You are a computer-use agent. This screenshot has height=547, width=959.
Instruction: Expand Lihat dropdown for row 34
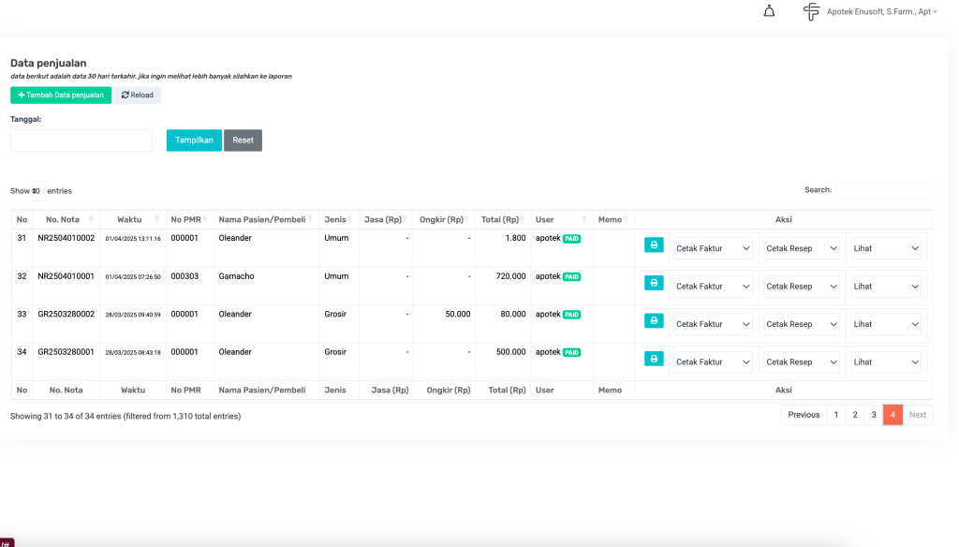click(886, 362)
